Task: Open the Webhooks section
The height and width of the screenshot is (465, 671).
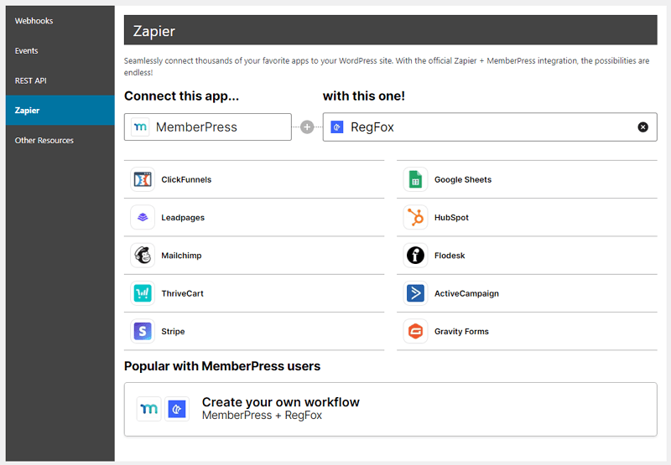Action: 60,20
